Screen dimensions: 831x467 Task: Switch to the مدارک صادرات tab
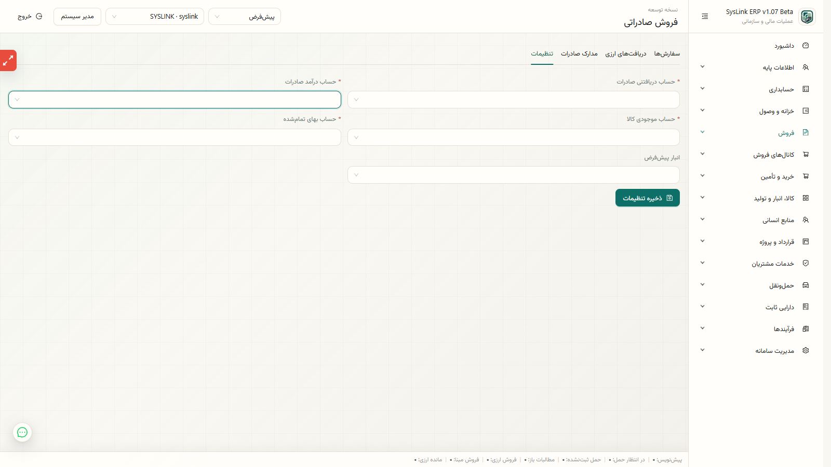pyautogui.click(x=579, y=54)
